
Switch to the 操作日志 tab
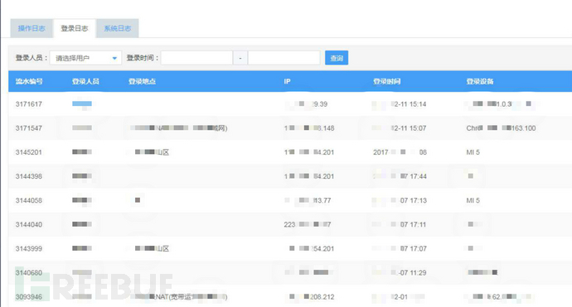point(32,28)
